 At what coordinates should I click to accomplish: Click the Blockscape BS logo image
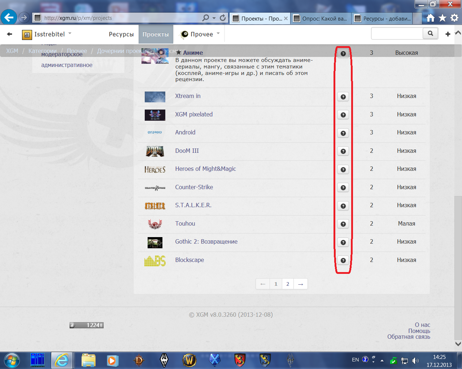[155, 261]
